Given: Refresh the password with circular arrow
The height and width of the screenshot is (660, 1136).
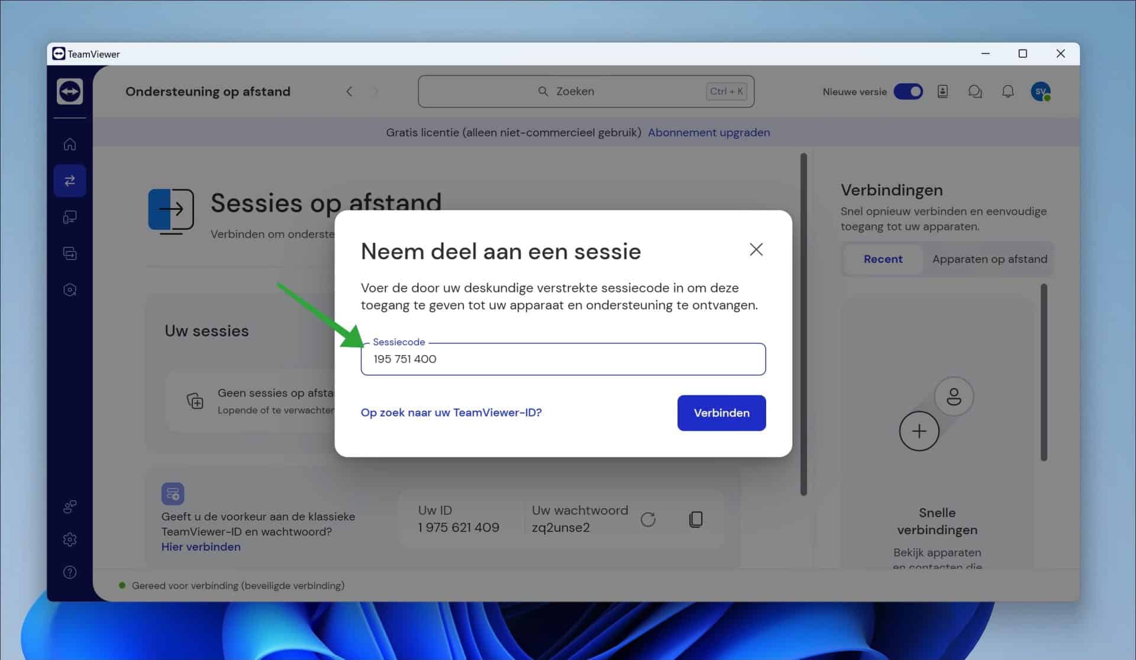Looking at the screenshot, I should pos(648,519).
